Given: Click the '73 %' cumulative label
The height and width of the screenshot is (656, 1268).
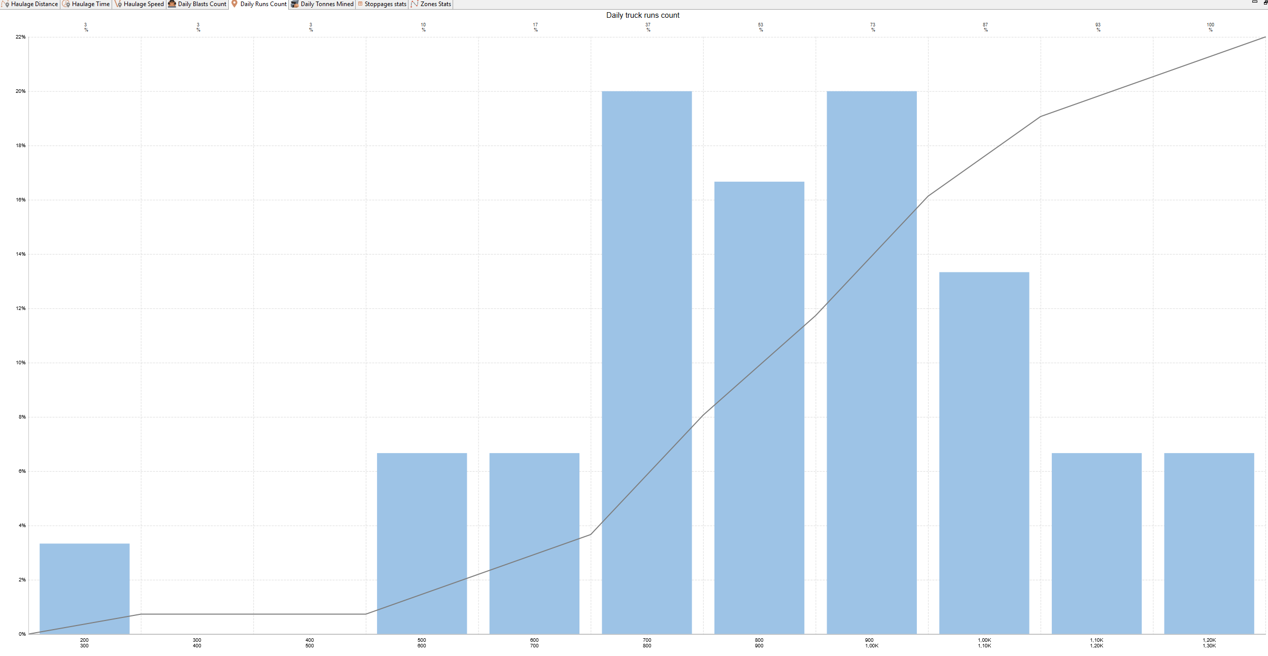Looking at the screenshot, I should 873,27.
